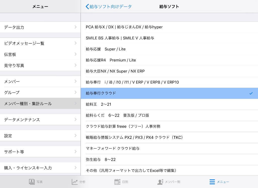Switch to 写真 tab label

point(40,182)
